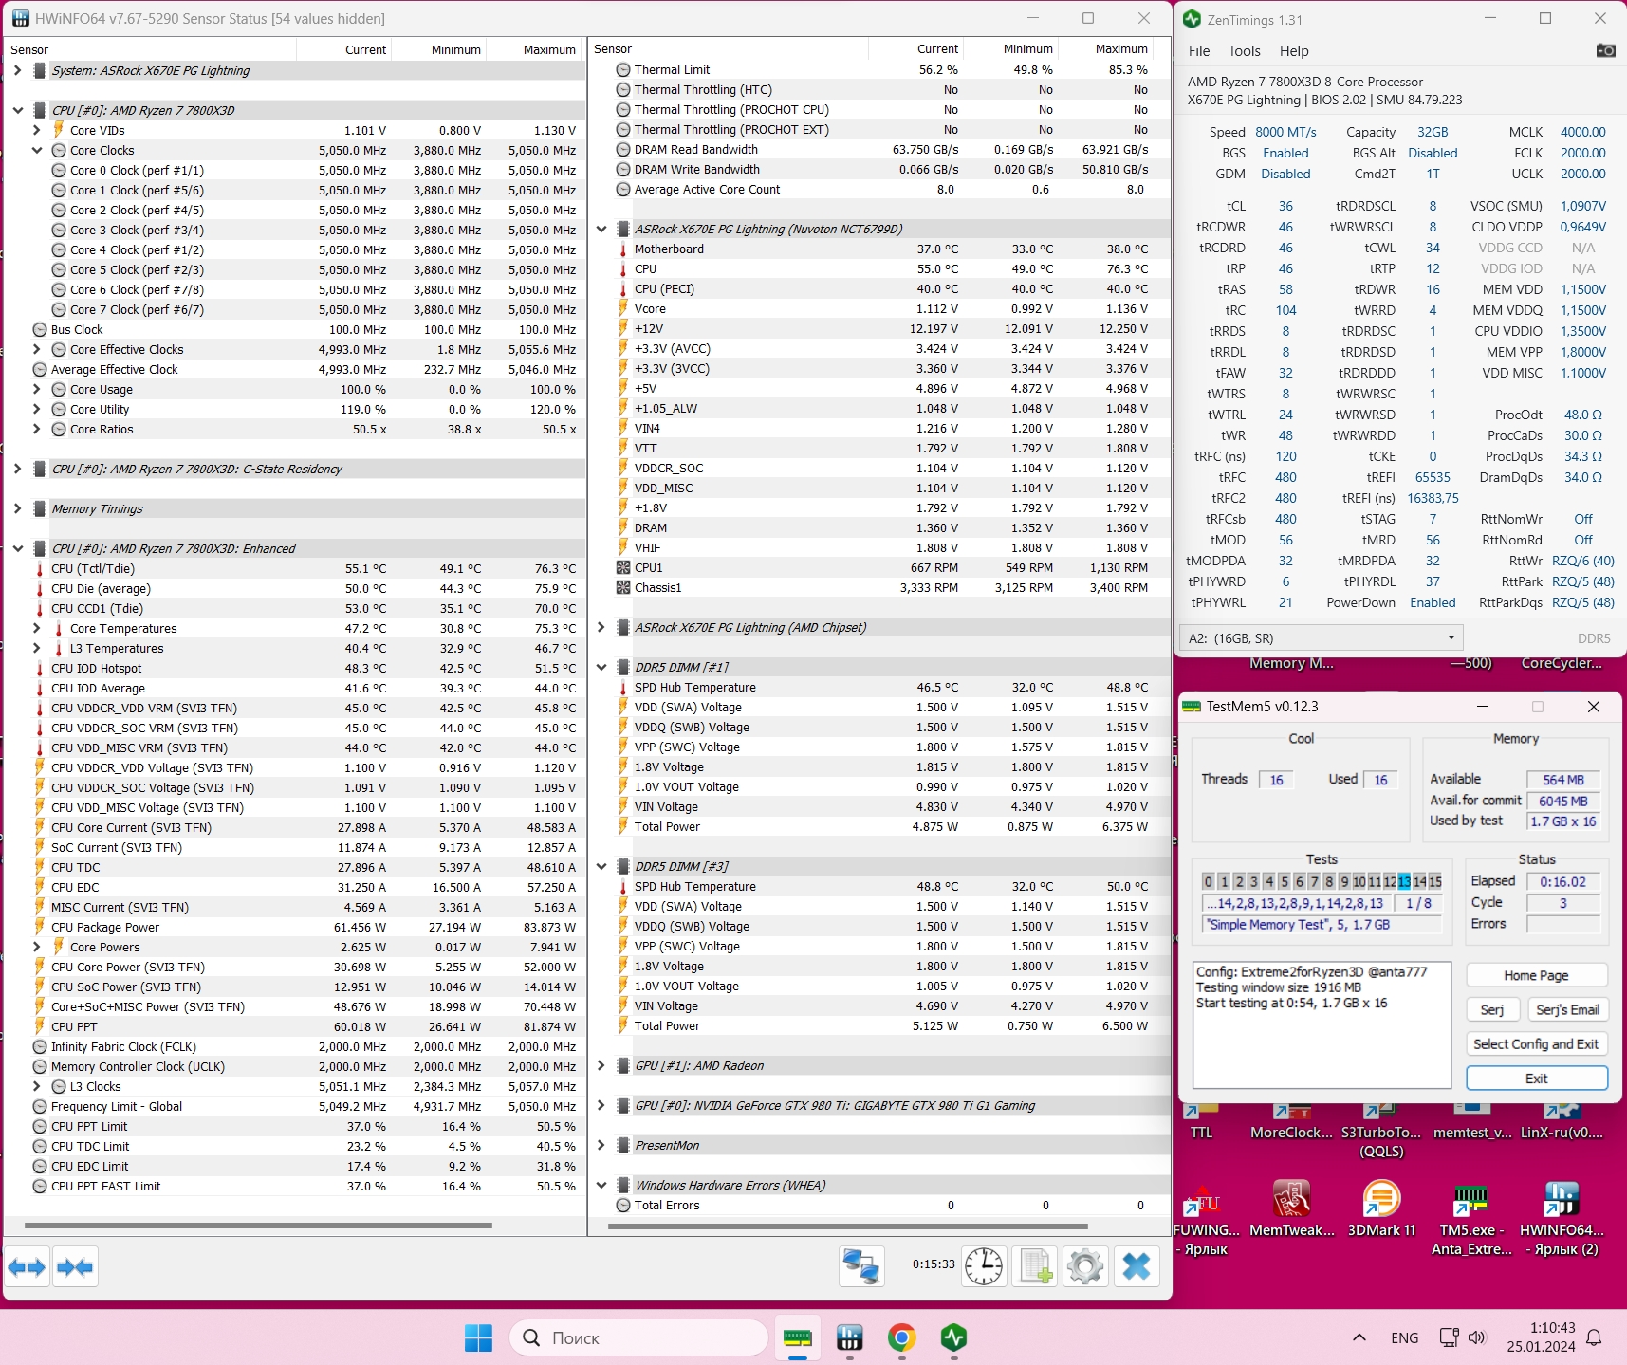Click the blue X close sensors icon
1627x1365 pixels.
(x=1137, y=1266)
